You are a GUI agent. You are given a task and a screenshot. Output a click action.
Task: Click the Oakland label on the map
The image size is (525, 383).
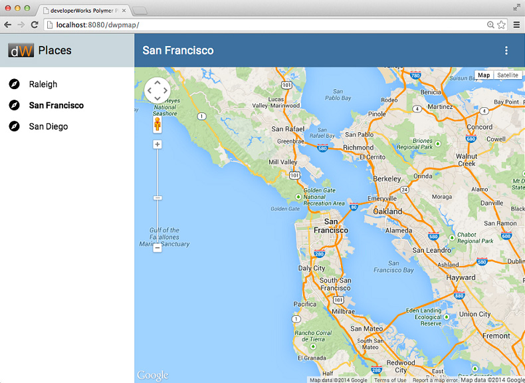tap(387, 211)
